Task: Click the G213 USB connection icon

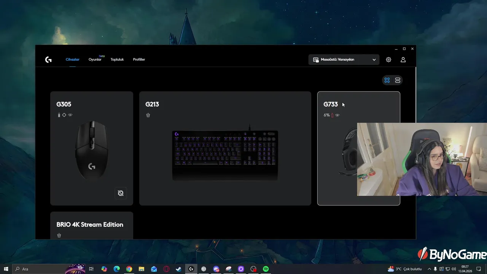Action: [148, 115]
